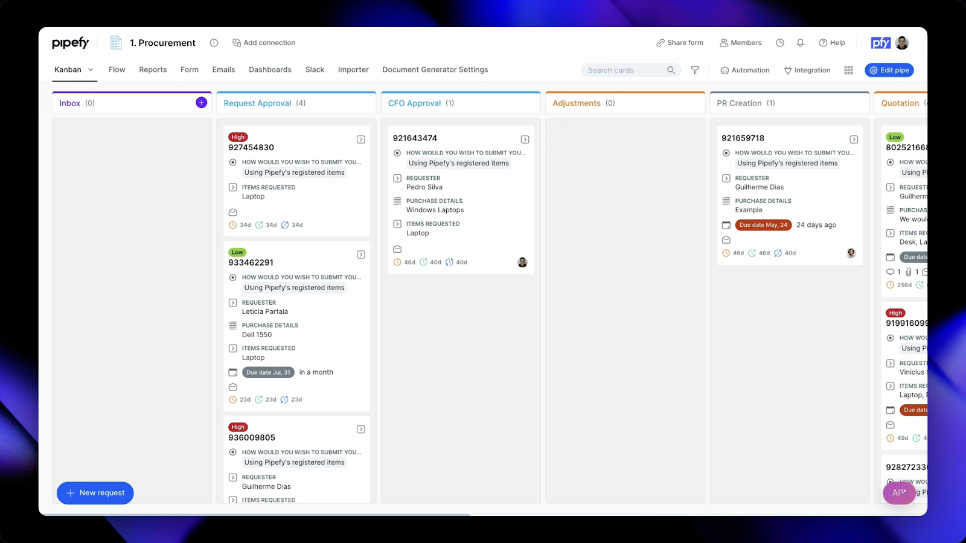This screenshot has width=966, height=543.
Task: Click requester name Leticia Partala
Action: click(265, 311)
